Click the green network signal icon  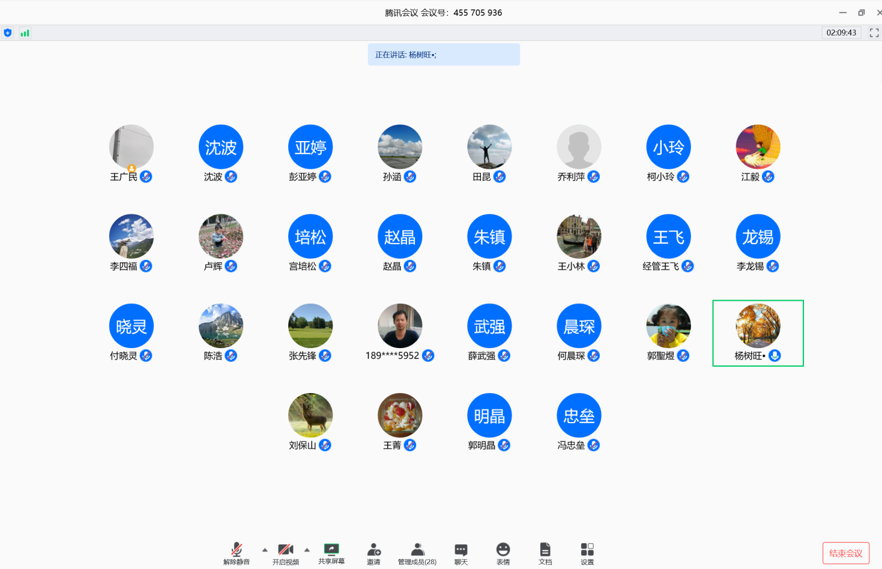[25, 33]
